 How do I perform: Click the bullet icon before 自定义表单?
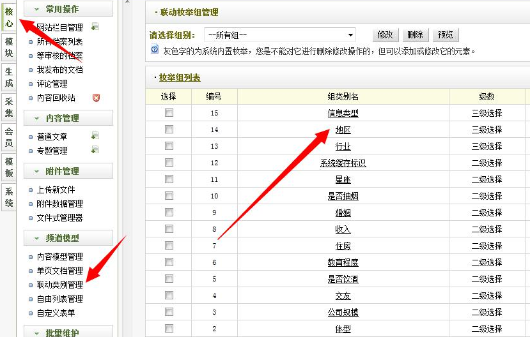tap(31, 313)
